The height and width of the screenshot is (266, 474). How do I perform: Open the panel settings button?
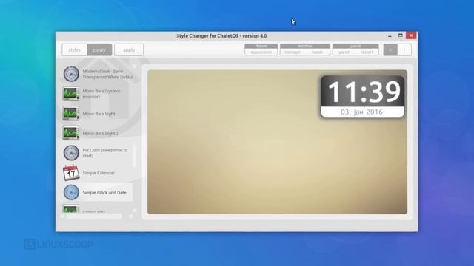coord(344,52)
